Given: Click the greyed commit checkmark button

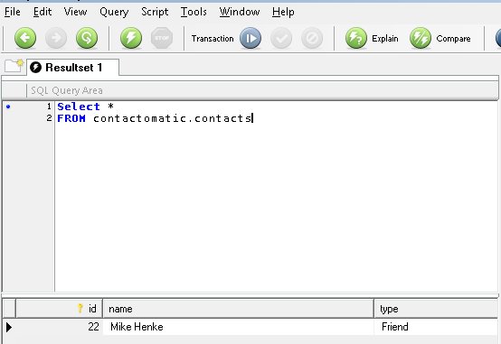Looking at the screenshot, I should 281,38.
